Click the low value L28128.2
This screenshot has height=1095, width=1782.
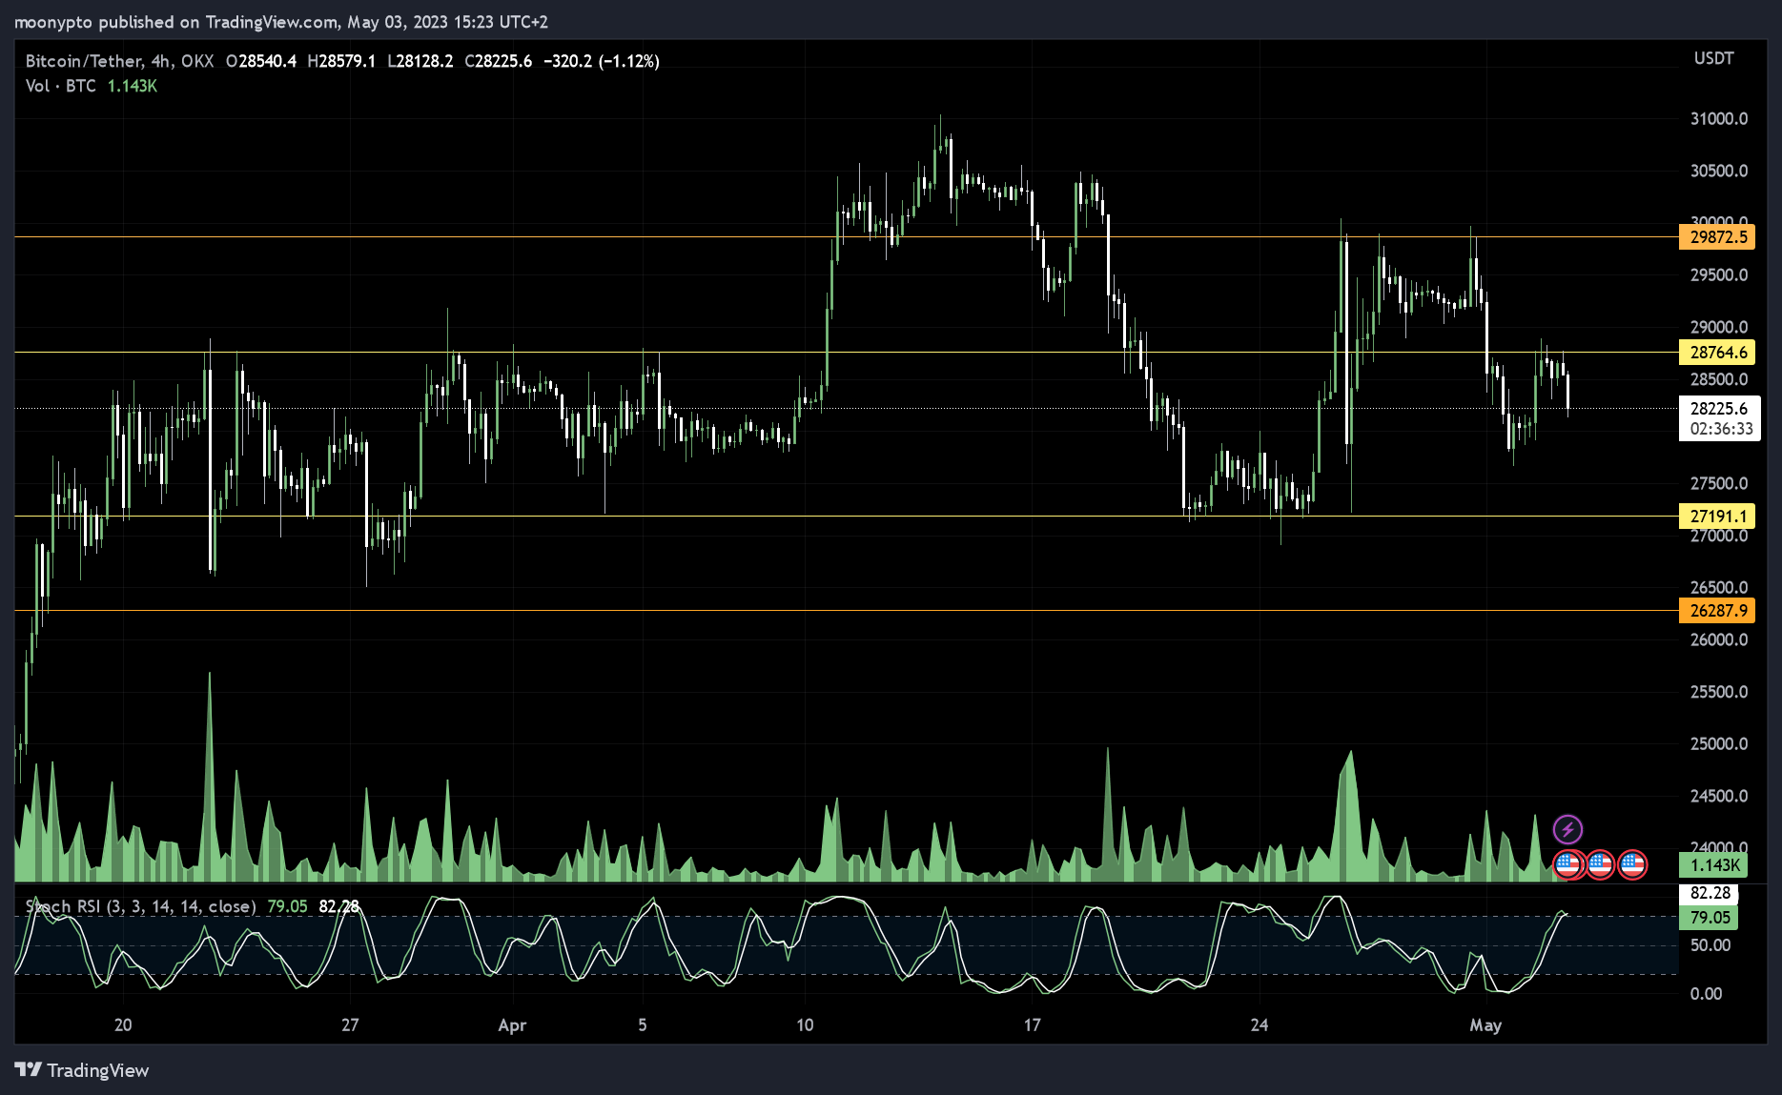pos(420,61)
